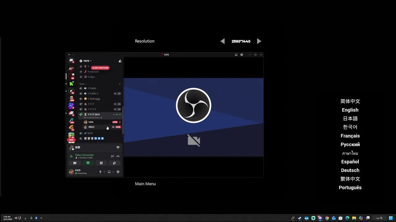Open Discord from the taskbar

pyautogui.click(x=320, y=218)
